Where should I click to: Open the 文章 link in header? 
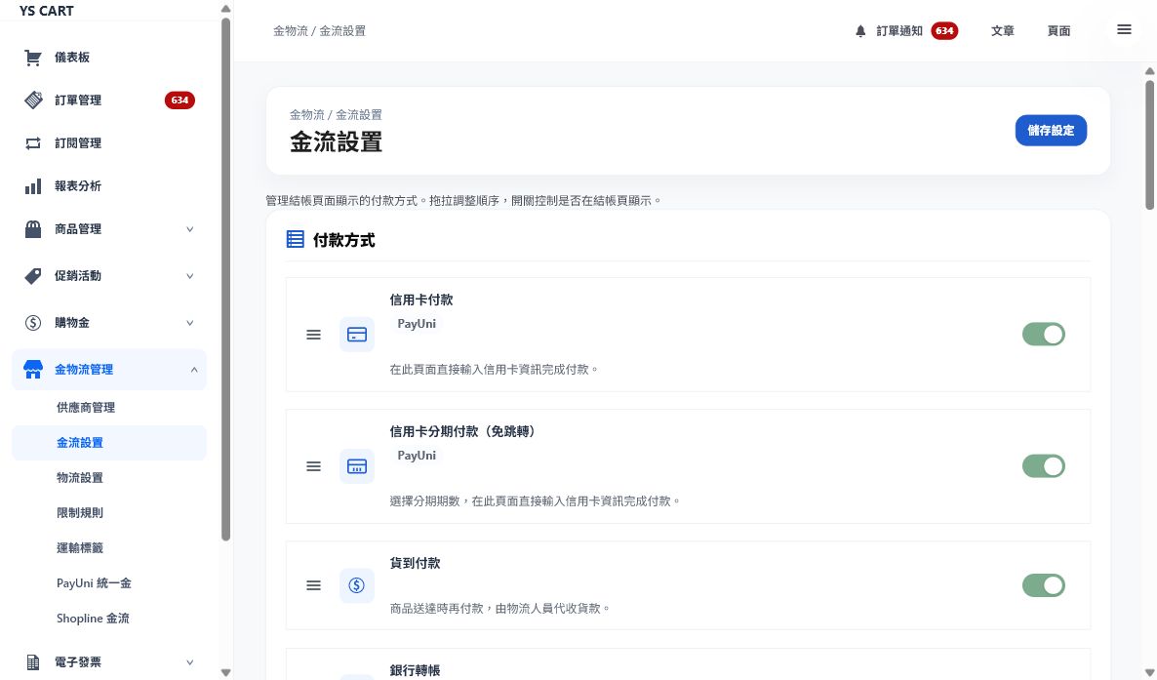point(1002,31)
